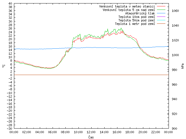Click the '940' pressure axis label

(174, 99)
